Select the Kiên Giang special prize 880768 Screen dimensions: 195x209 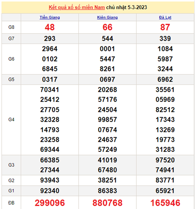(x=108, y=203)
